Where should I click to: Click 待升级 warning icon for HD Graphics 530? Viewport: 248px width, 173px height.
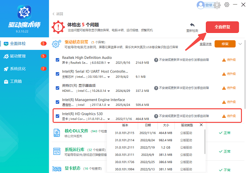(224, 116)
